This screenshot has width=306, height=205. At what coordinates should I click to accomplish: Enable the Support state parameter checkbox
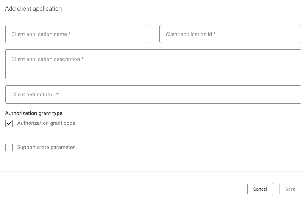point(9,148)
